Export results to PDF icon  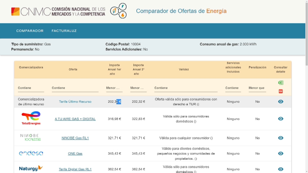tap(280, 91)
